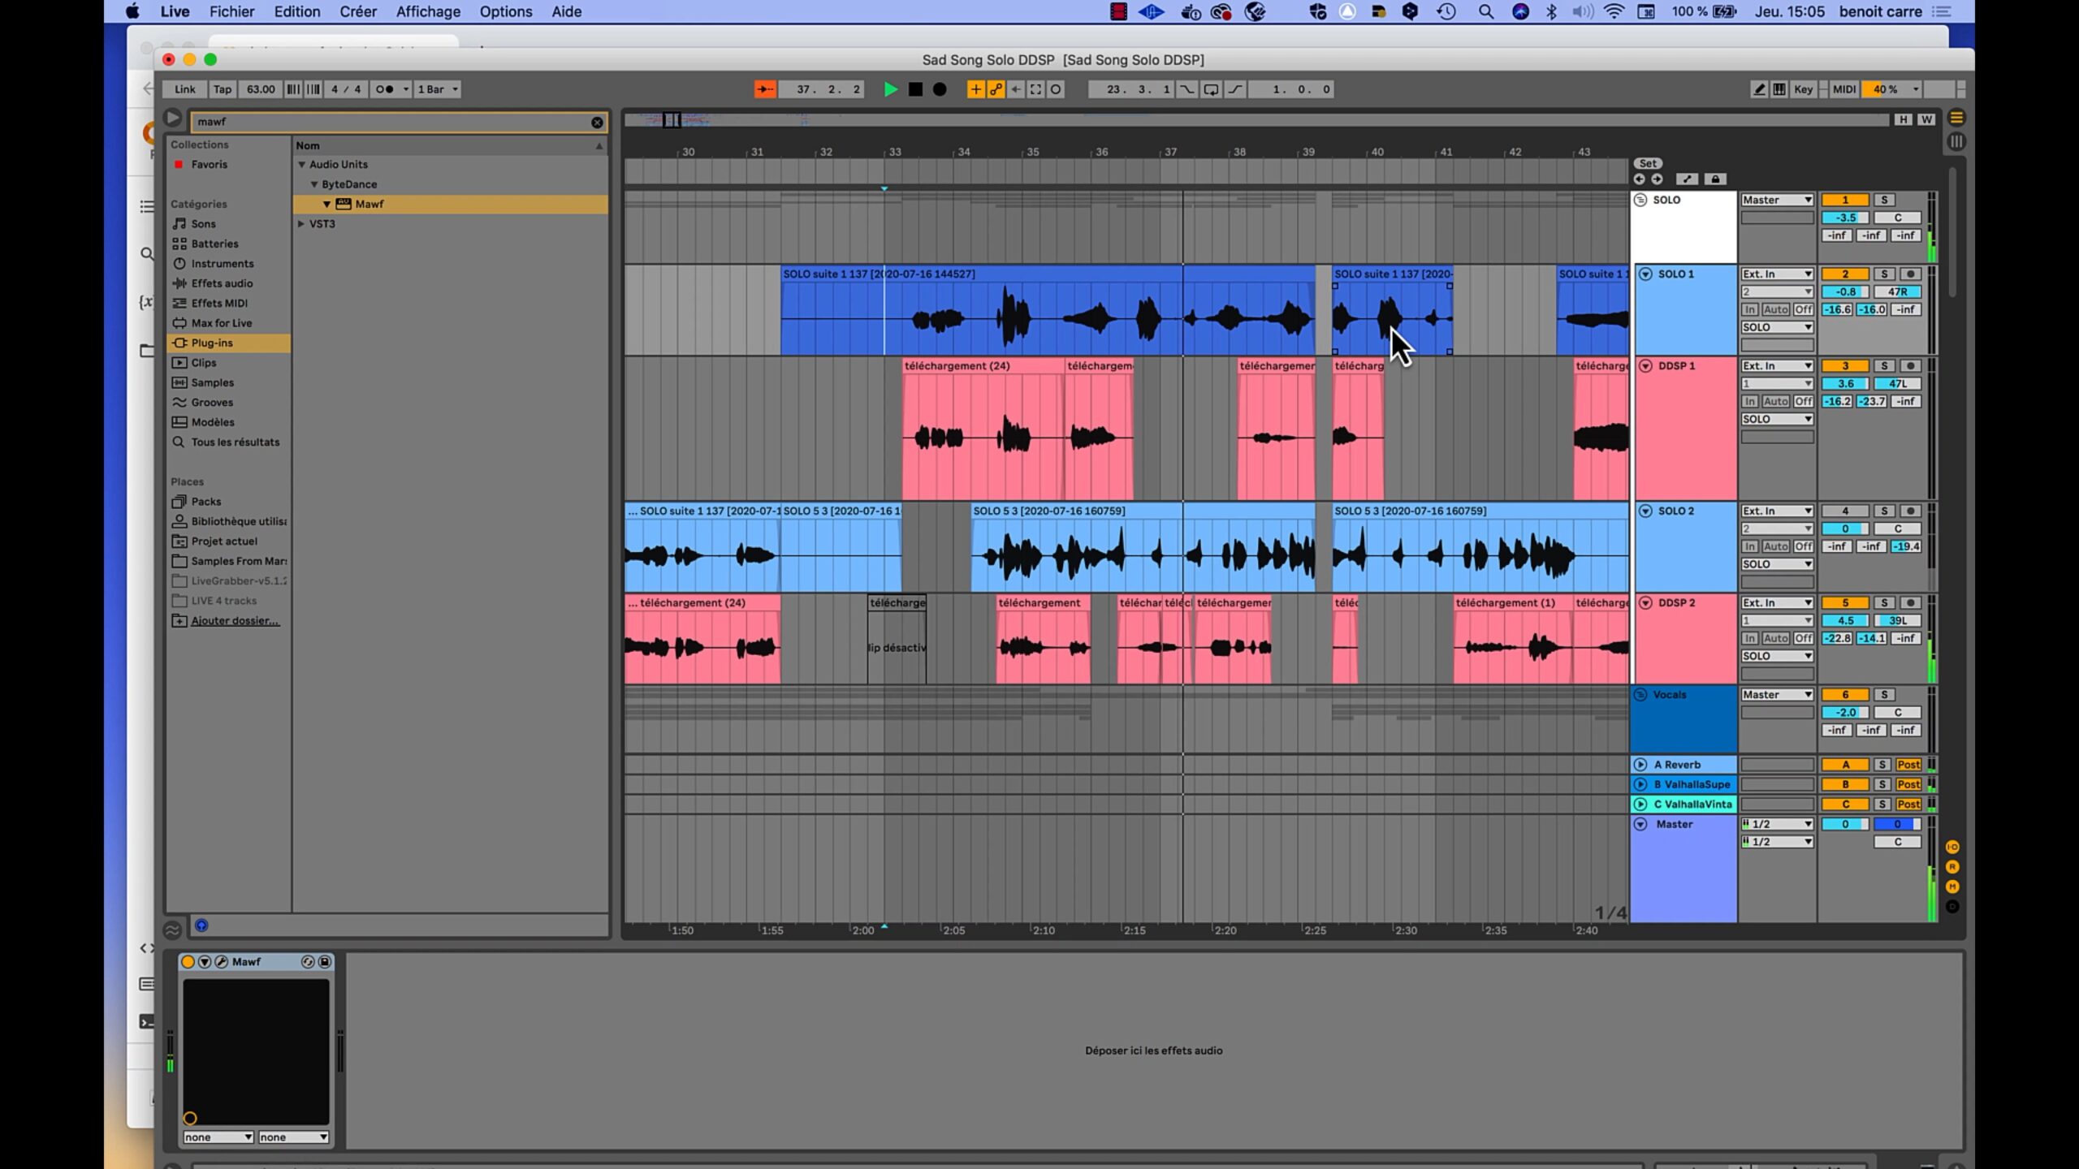Arm the SOLO 2 track for recording
Screen dimensions: 2079x1169
(x=1910, y=511)
